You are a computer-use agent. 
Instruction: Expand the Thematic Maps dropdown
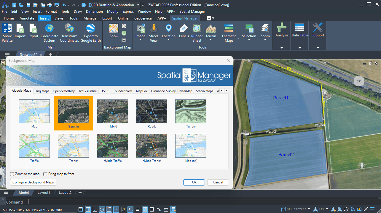click(238, 38)
